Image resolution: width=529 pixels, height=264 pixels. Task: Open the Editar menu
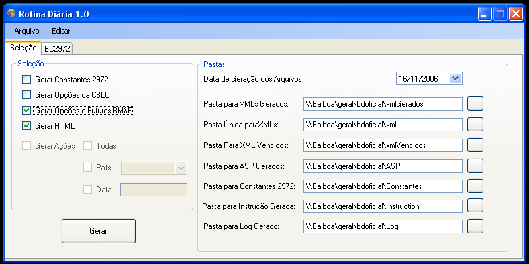point(61,31)
